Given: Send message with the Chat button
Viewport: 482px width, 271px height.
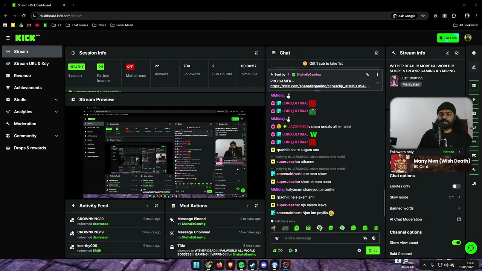Looking at the screenshot, I should pos(372,250).
